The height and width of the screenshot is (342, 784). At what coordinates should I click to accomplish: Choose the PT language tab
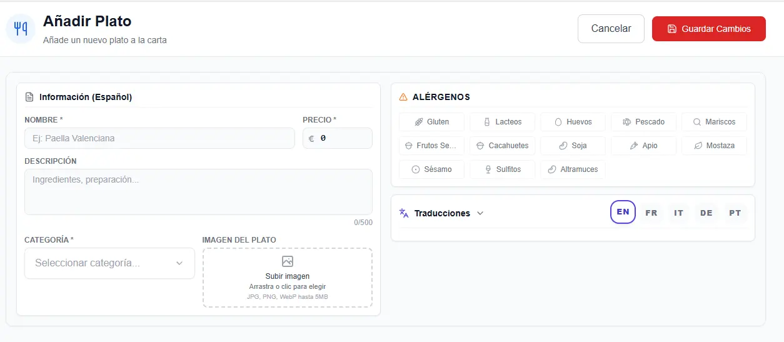tap(735, 213)
